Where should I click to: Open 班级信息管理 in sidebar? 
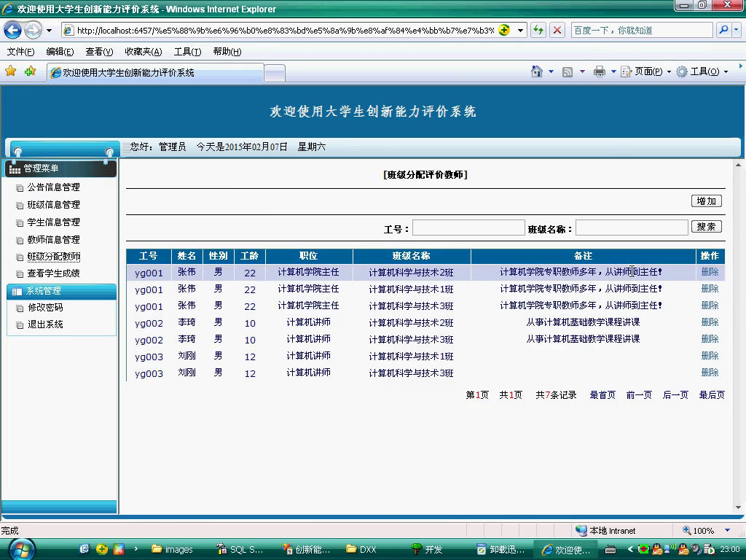[53, 205]
